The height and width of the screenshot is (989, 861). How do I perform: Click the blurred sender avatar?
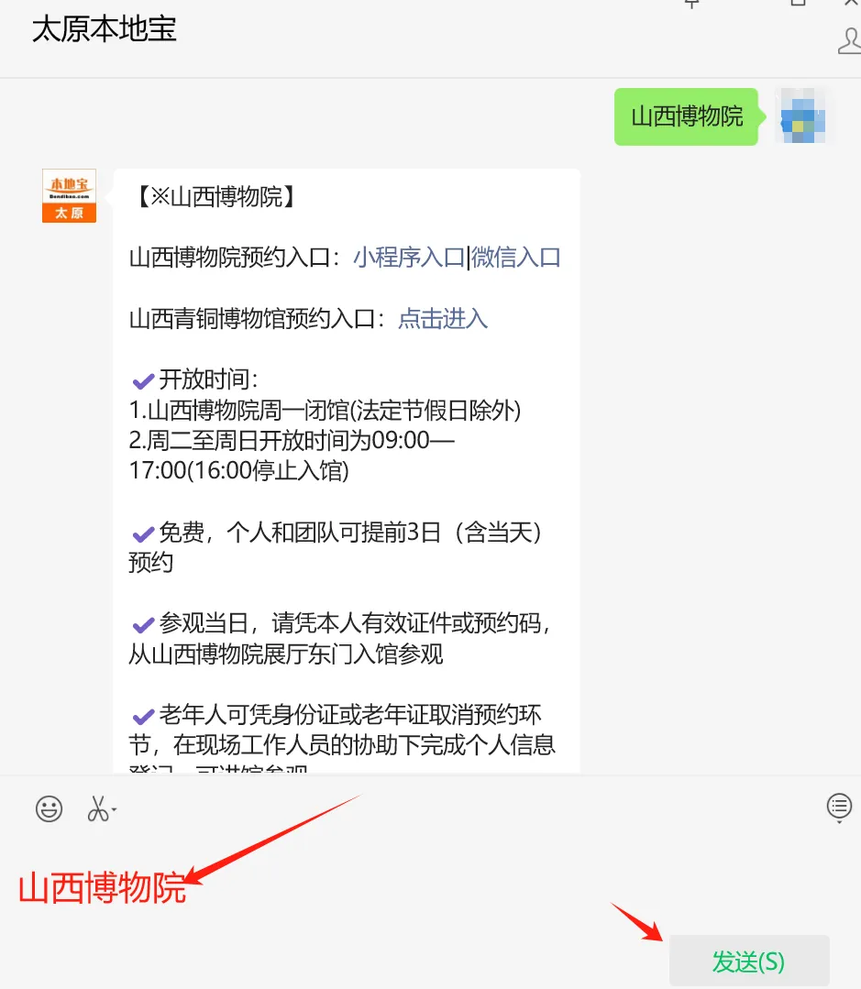point(803,115)
